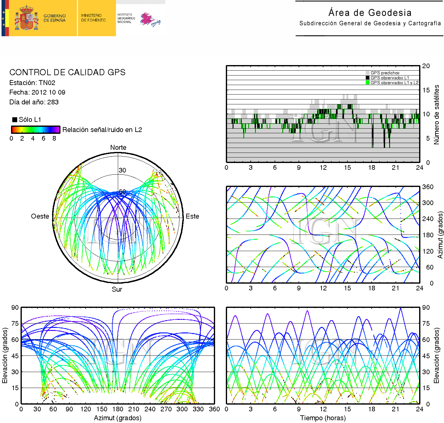Click the CONTROL DE CALIDAD GPS title

coord(67,72)
